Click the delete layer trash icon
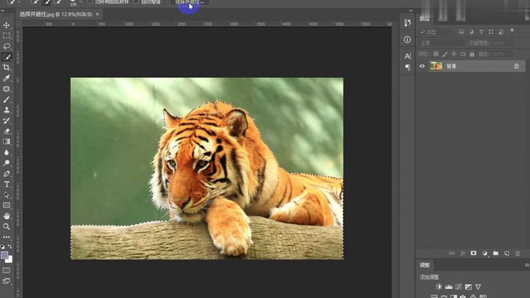 517,253
